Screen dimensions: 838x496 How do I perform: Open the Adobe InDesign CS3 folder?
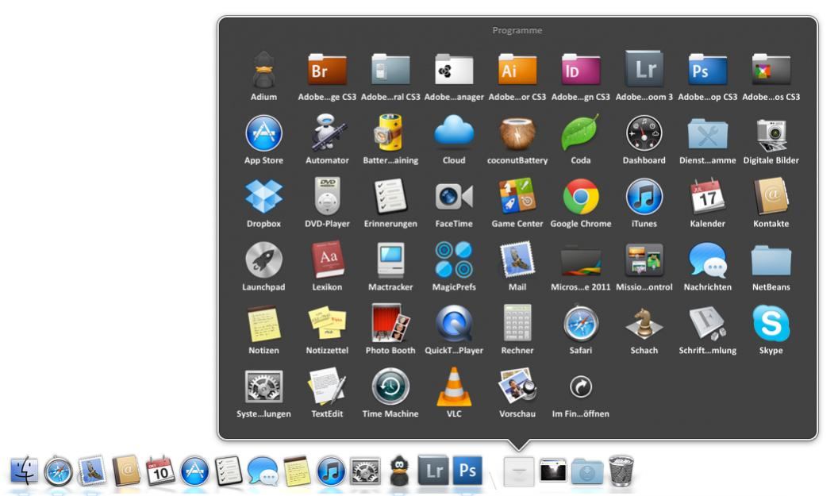point(580,70)
